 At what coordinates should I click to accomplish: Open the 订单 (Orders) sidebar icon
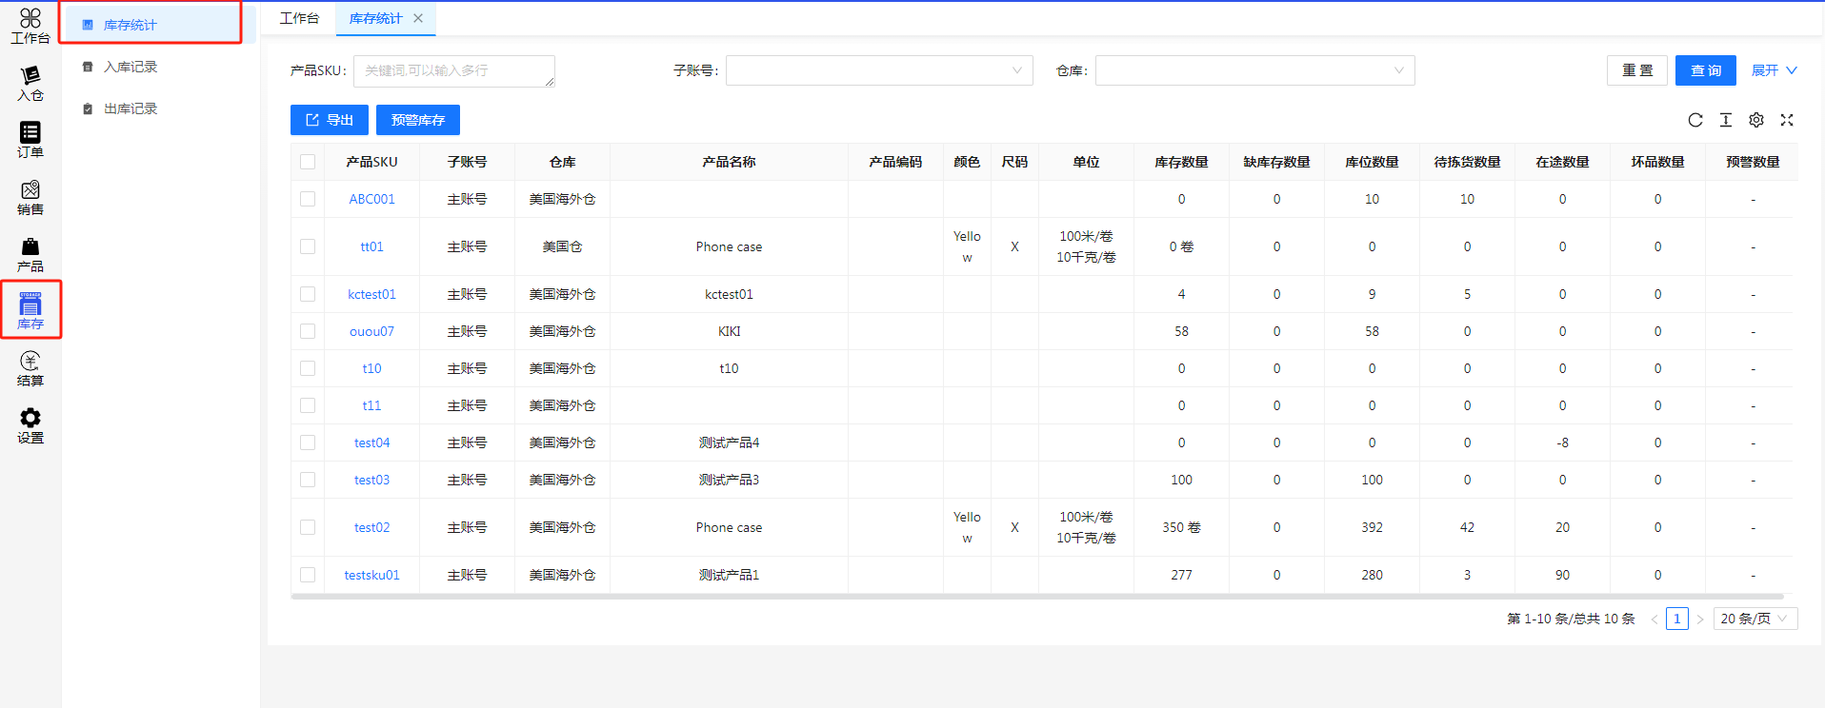pyautogui.click(x=30, y=139)
